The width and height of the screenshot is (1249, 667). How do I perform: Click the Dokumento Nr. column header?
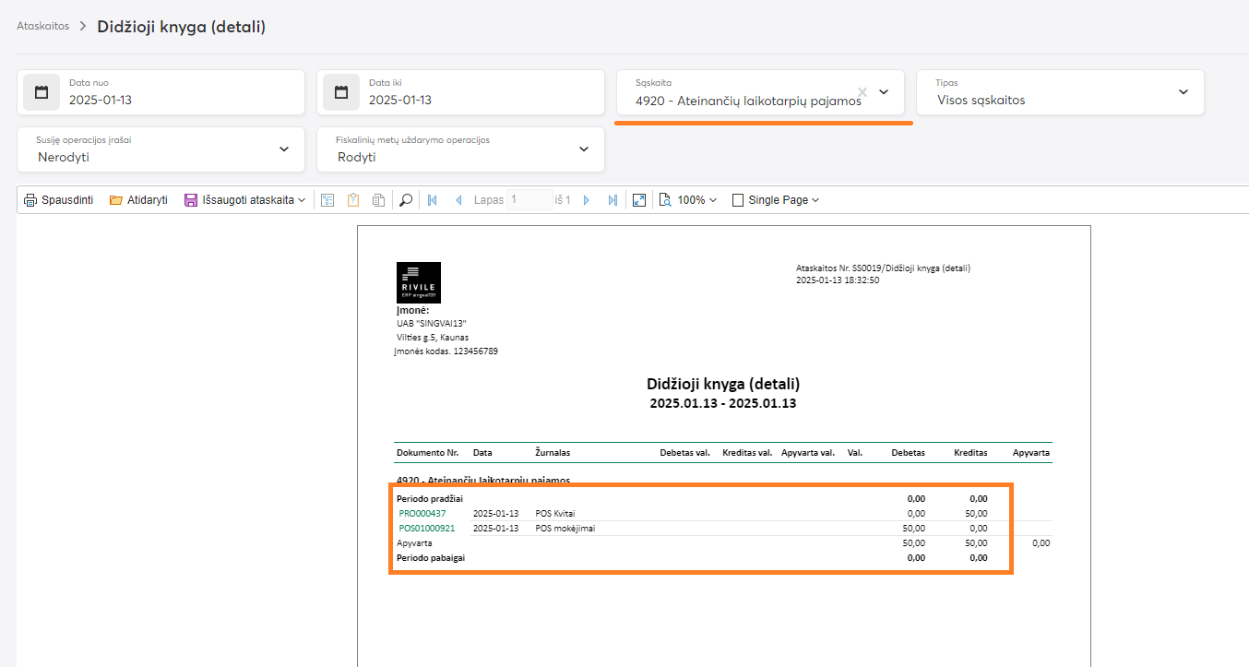click(428, 453)
